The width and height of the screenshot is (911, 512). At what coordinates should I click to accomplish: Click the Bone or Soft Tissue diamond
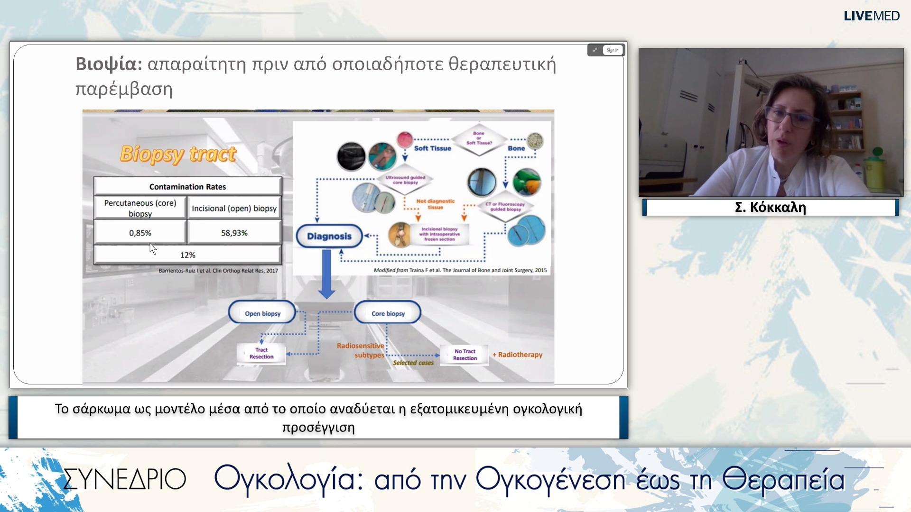[479, 138]
